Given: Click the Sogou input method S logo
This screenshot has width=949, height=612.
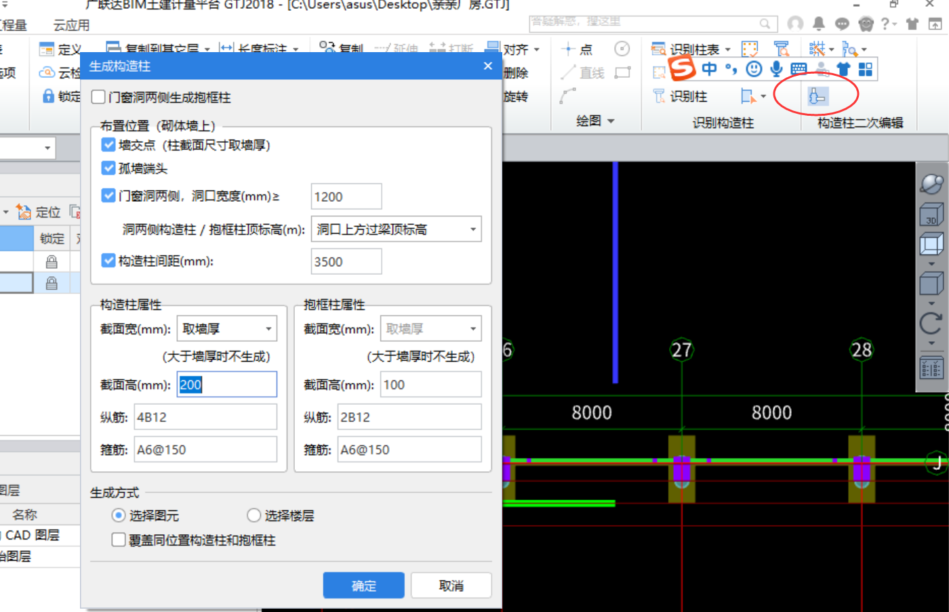Looking at the screenshot, I should (x=682, y=68).
